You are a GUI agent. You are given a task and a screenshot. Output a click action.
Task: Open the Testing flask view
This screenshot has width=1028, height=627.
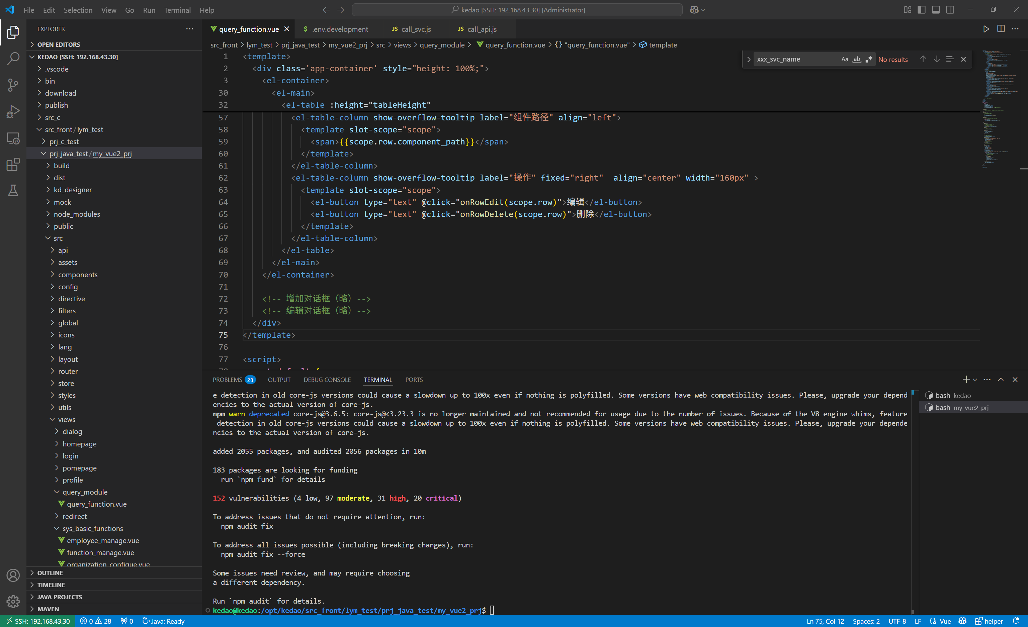13,191
